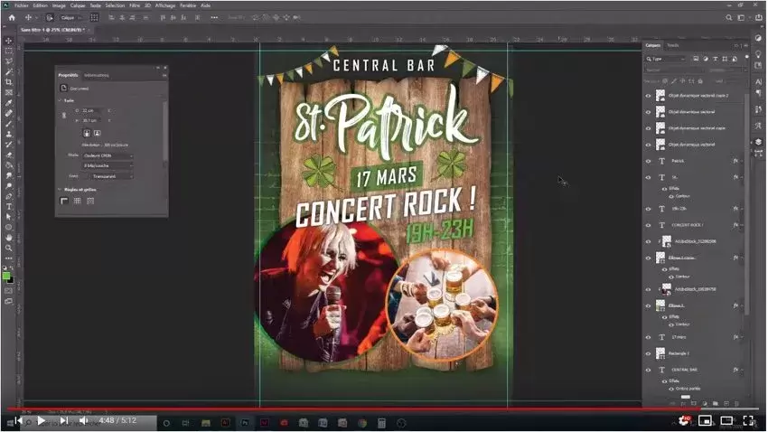Select the Clone Stamp tool
This screenshot has width=768, height=432.
pyautogui.click(x=9, y=134)
